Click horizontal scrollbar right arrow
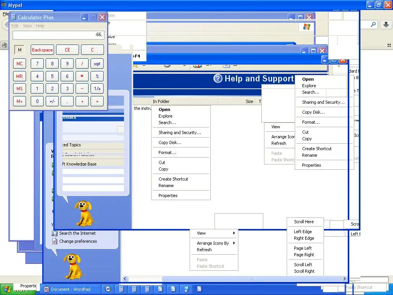 (x=344, y=278)
